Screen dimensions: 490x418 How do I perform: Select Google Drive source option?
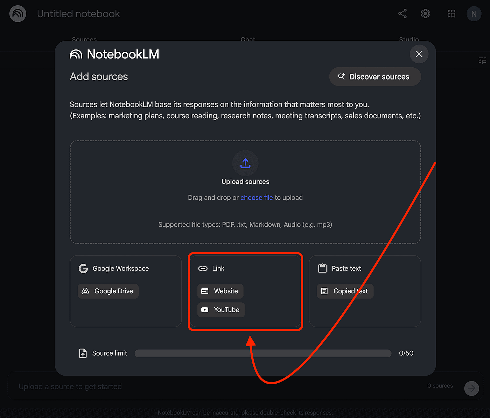click(x=108, y=291)
